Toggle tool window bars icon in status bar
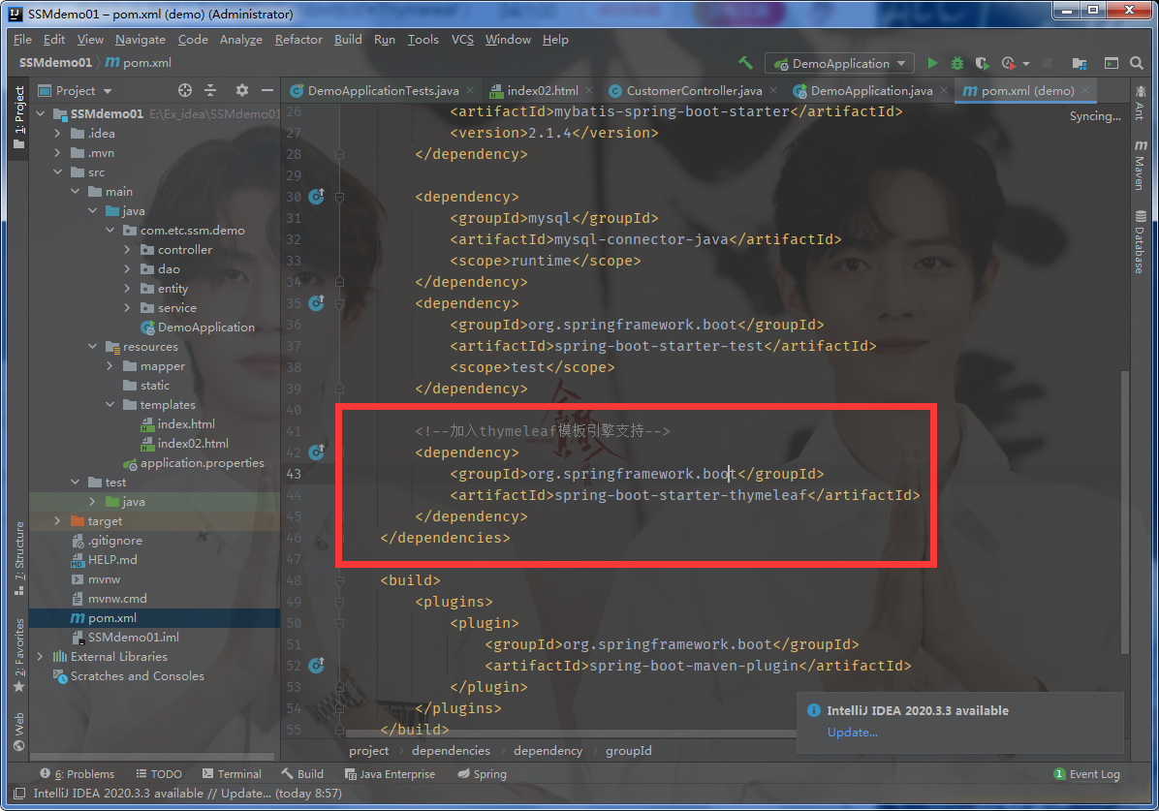This screenshot has width=1159, height=811. coord(20,794)
